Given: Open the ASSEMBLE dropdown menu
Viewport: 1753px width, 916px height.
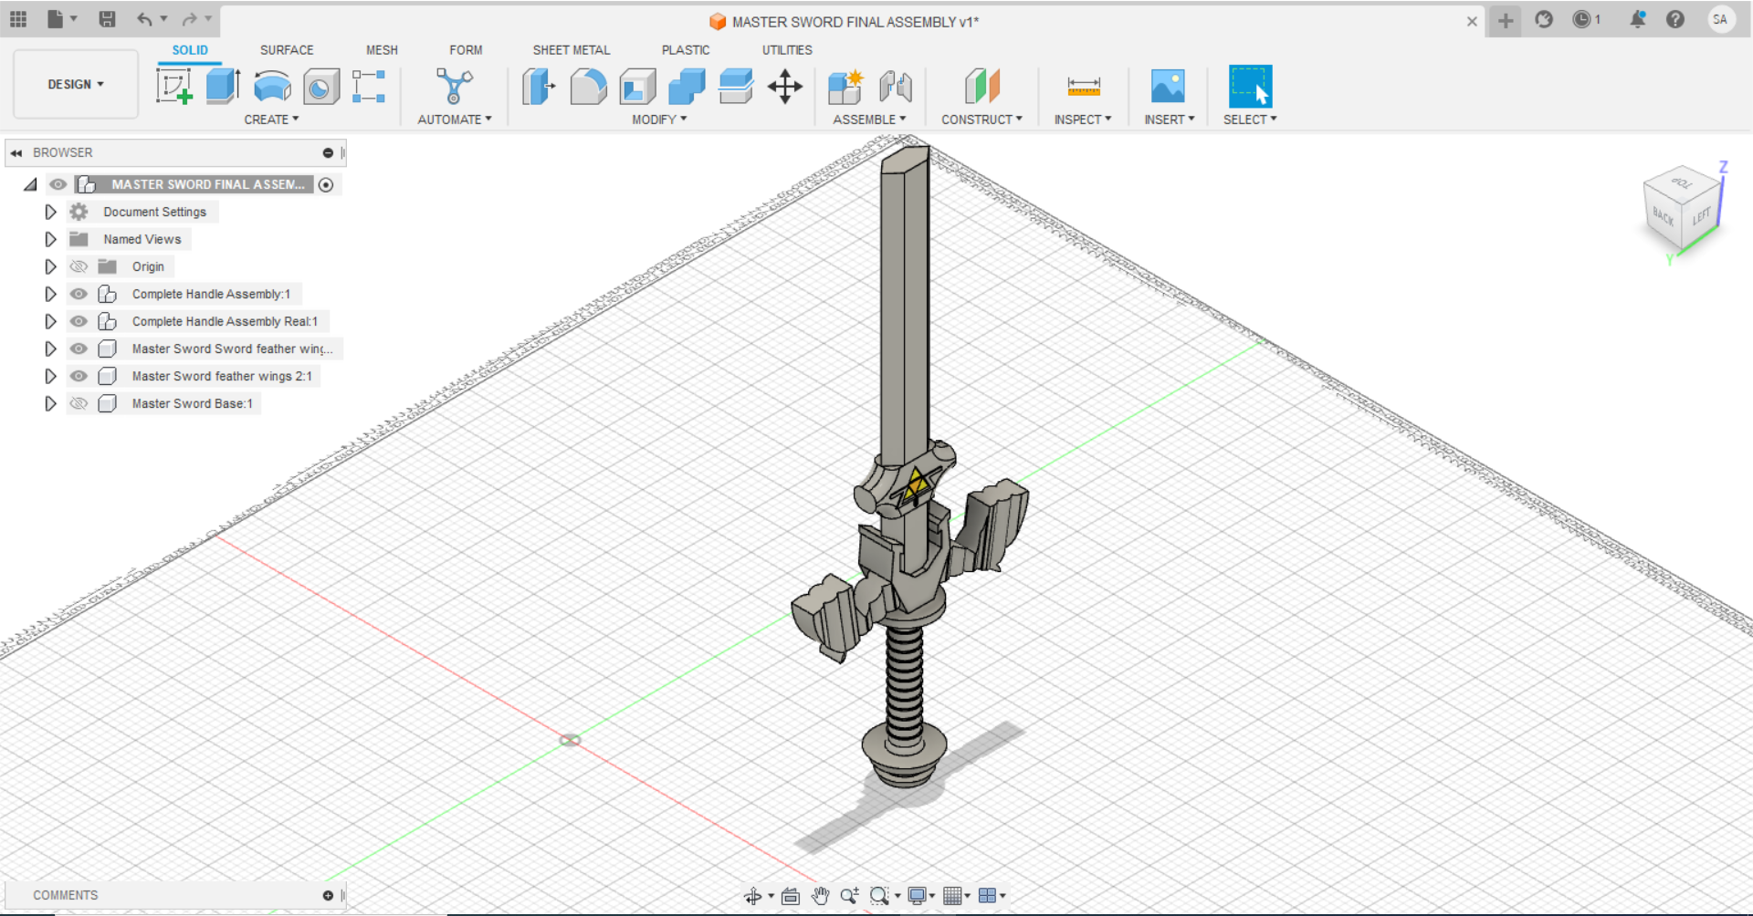Looking at the screenshot, I should point(869,120).
